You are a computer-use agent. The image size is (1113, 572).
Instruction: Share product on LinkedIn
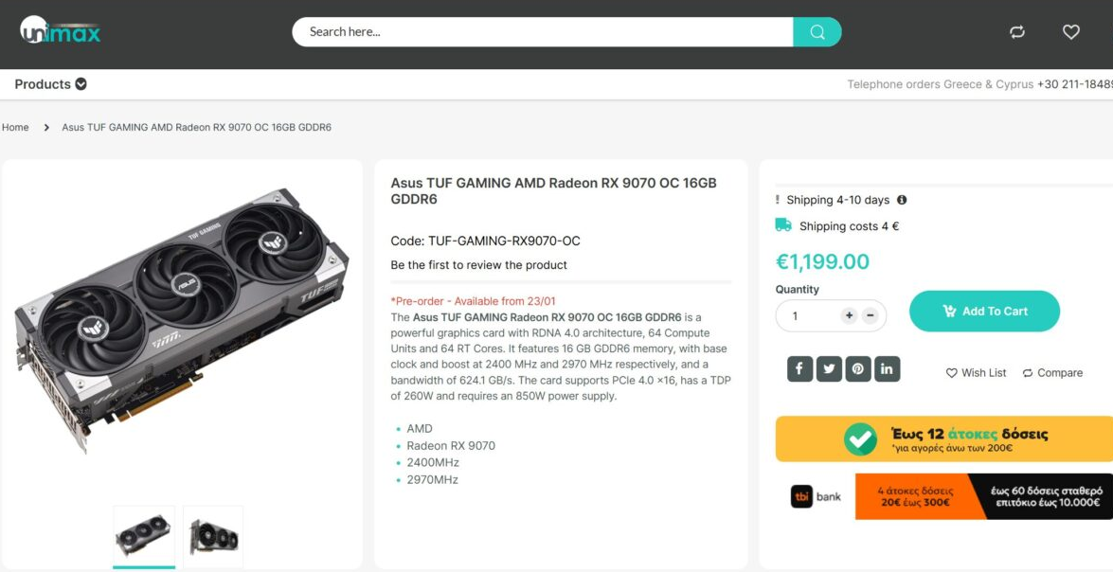pos(887,368)
